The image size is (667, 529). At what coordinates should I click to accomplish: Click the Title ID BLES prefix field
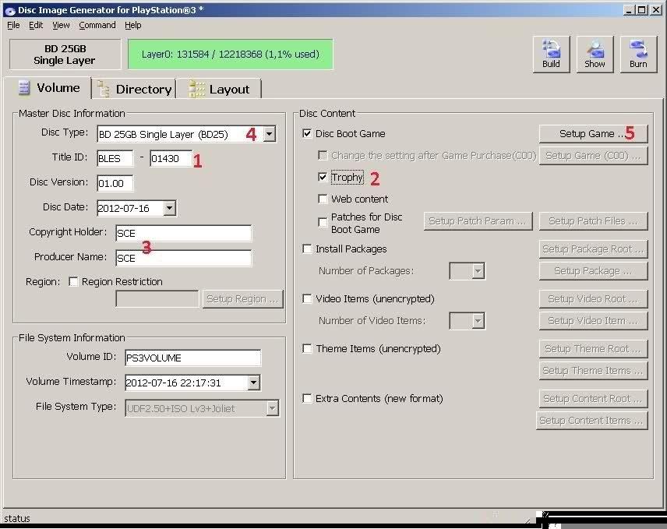[x=115, y=159]
